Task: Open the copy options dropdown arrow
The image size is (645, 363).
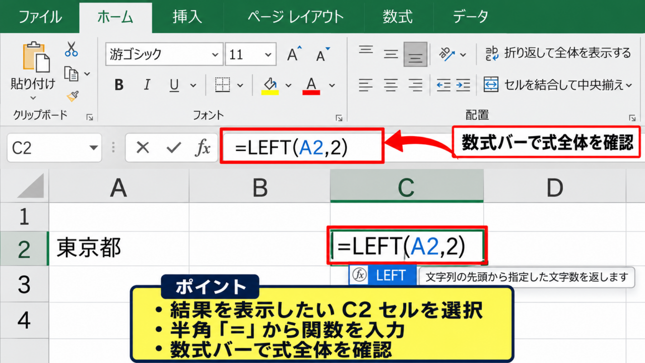Action: click(x=87, y=74)
